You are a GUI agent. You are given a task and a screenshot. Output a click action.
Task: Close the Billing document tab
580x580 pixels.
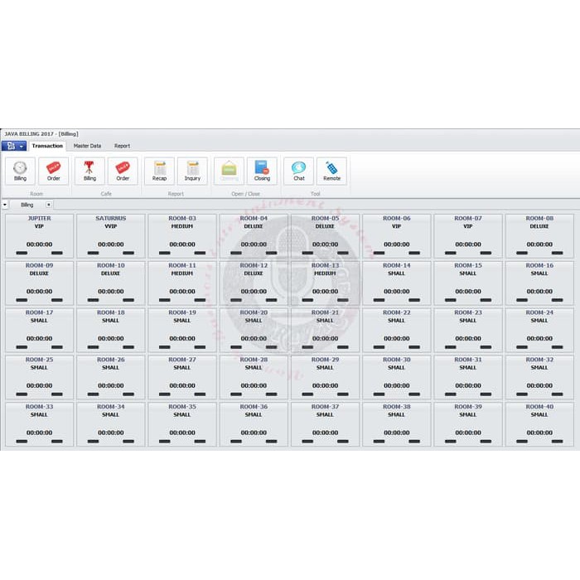pos(49,205)
